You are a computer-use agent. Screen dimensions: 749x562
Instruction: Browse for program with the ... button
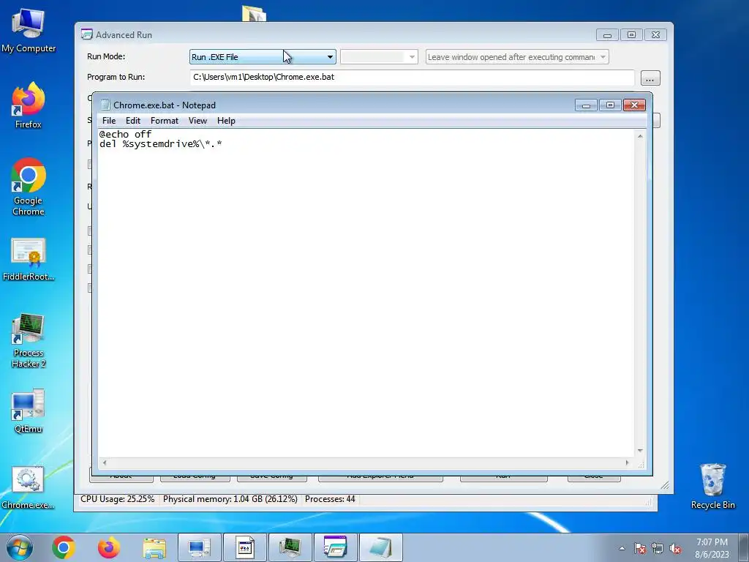(650, 78)
